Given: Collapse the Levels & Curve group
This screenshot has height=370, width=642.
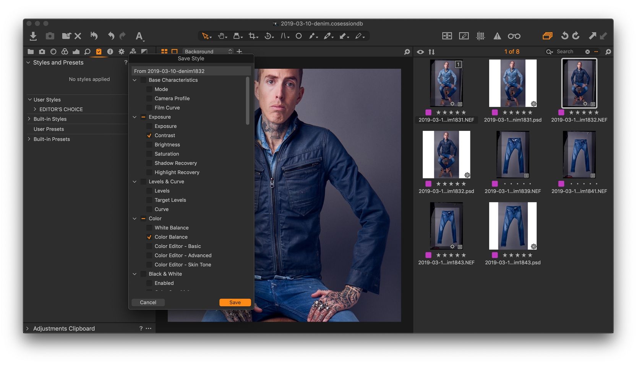Looking at the screenshot, I should 135,182.
